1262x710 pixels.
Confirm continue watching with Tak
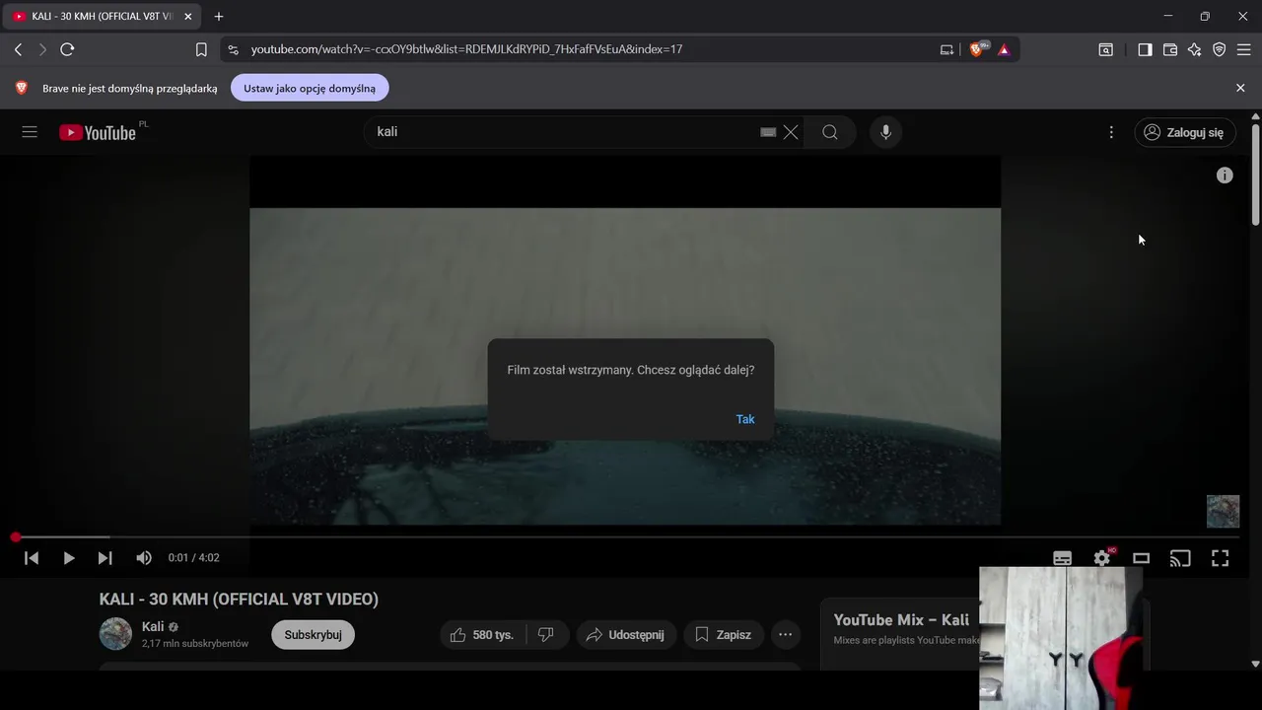745,419
